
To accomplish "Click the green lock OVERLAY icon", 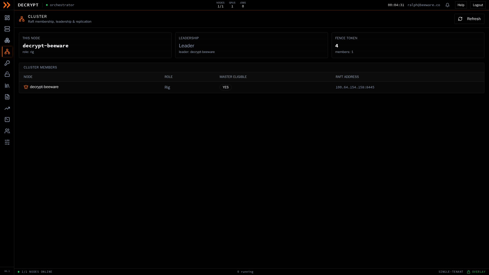I will coord(468,272).
